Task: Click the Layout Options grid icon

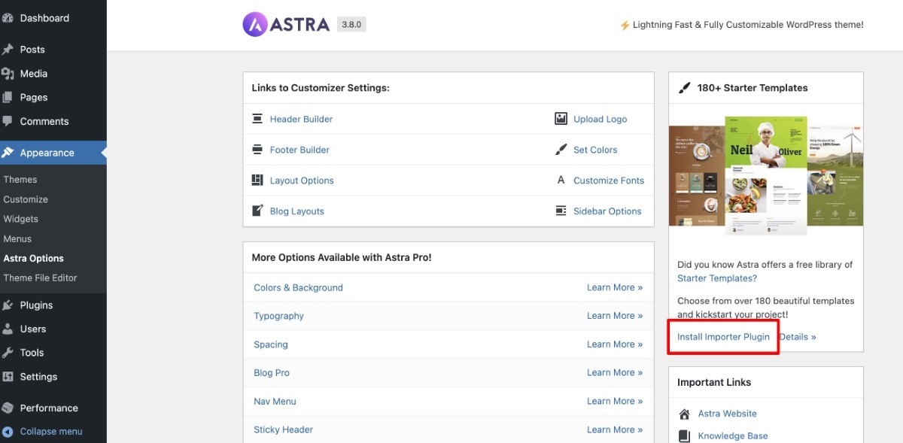Action: tap(257, 181)
